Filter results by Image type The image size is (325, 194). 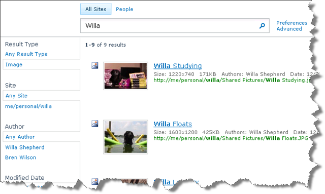point(14,64)
